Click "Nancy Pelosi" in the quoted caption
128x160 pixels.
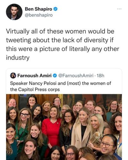[43, 83]
